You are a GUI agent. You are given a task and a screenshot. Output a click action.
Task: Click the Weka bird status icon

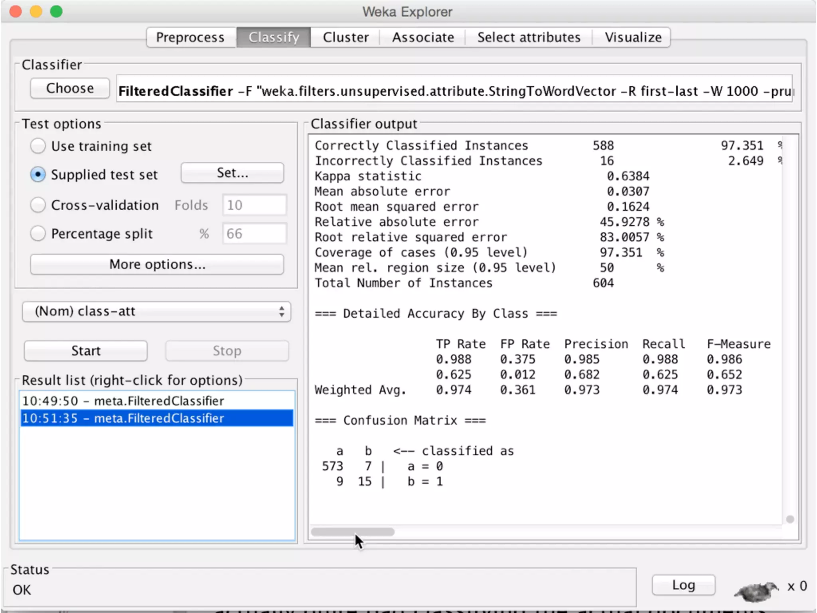[x=756, y=590]
